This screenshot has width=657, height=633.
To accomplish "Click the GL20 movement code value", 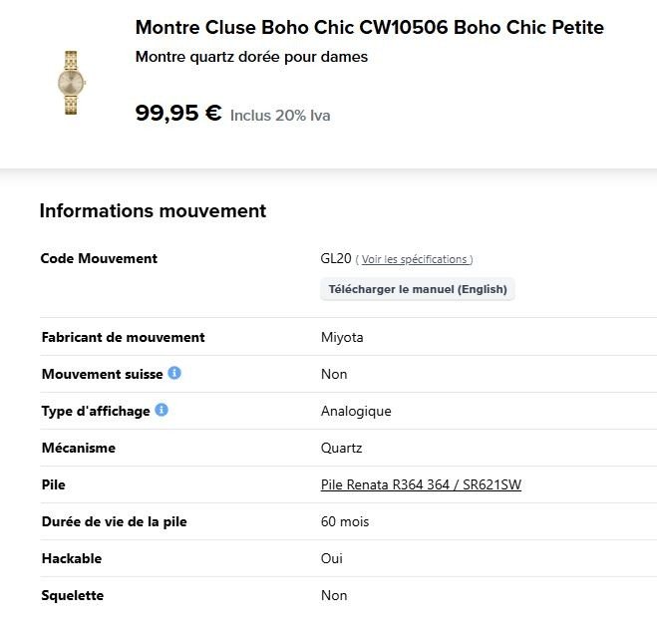I will tap(336, 258).
